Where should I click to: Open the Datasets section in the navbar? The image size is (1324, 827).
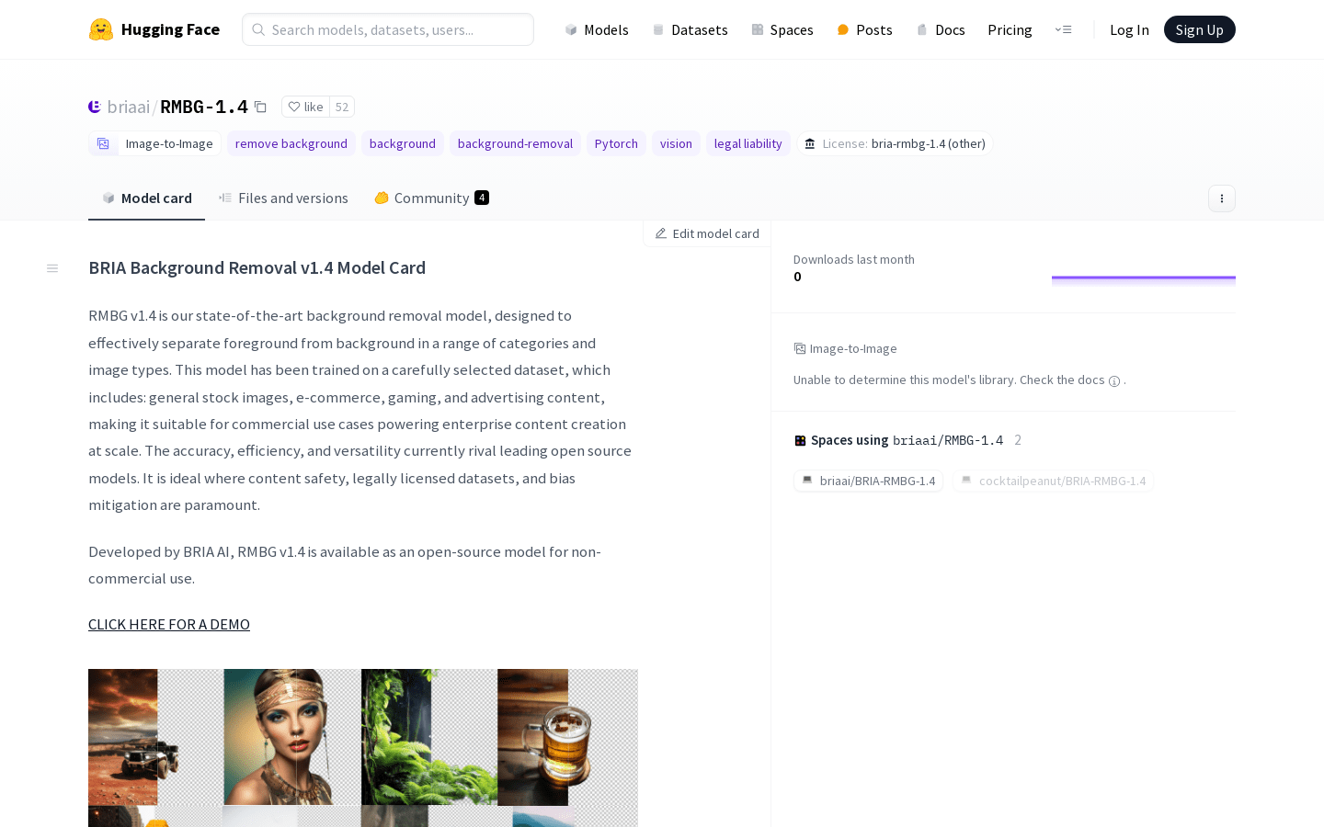pos(690,29)
